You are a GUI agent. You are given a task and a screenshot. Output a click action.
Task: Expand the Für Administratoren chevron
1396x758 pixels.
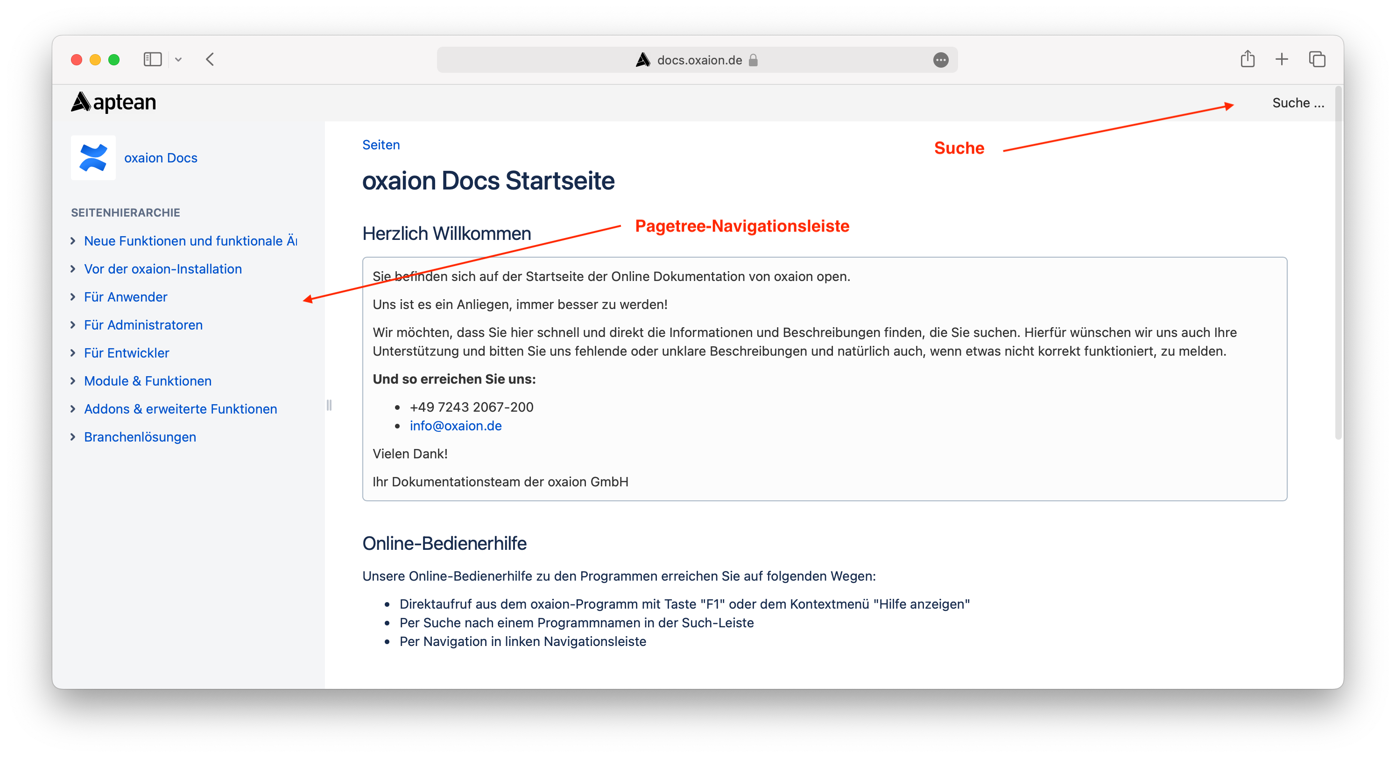[x=73, y=324]
